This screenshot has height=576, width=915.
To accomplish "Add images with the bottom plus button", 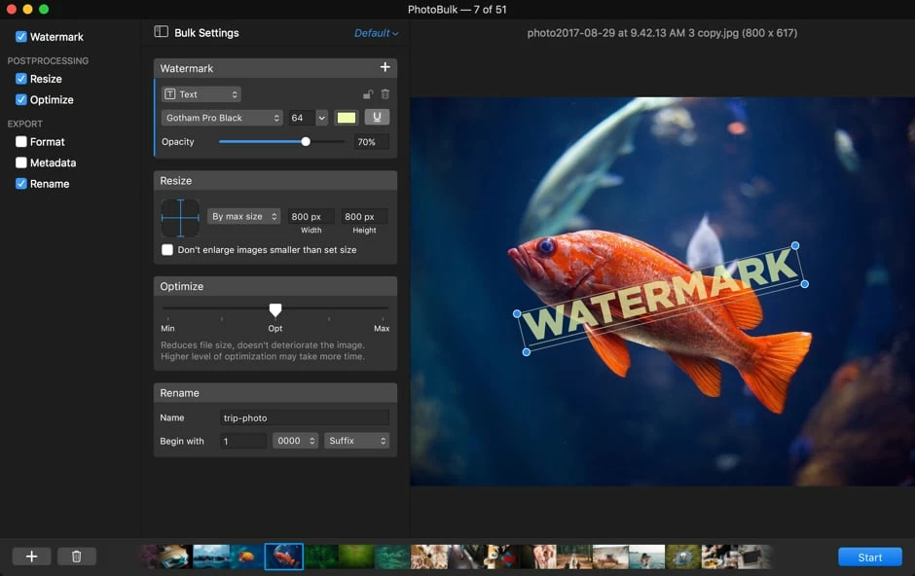I will 31,557.
